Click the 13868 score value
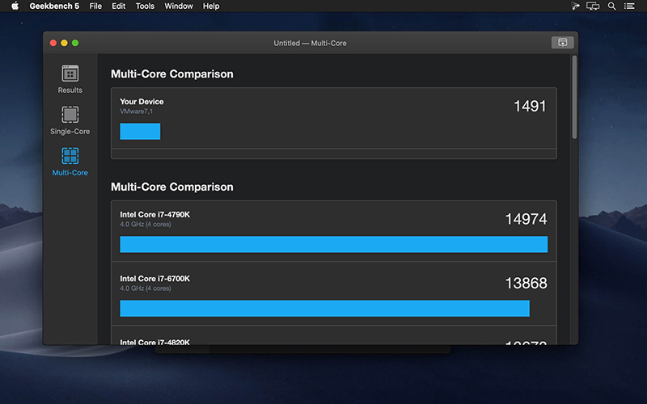Screen dimensions: 647x404 (x=526, y=284)
